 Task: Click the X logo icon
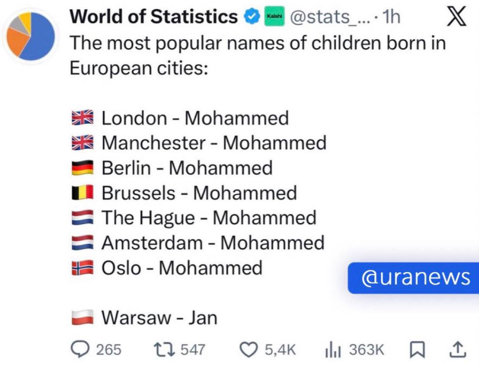[456, 18]
